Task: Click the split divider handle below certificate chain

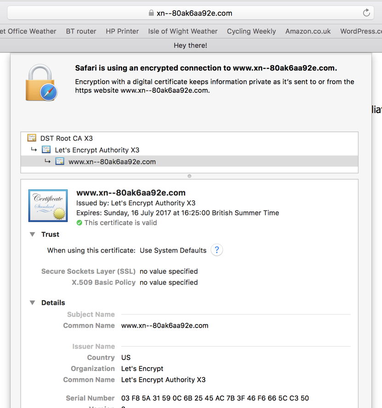Action: click(189, 176)
